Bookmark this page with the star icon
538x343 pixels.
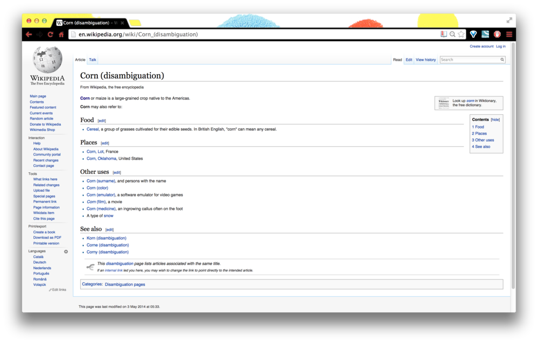[x=461, y=34]
